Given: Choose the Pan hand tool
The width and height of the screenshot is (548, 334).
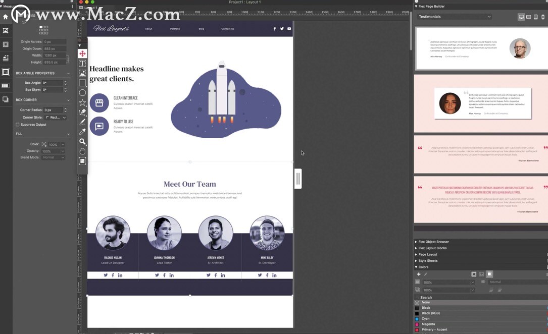Looking at the screenshot, I should click(82, 151).
